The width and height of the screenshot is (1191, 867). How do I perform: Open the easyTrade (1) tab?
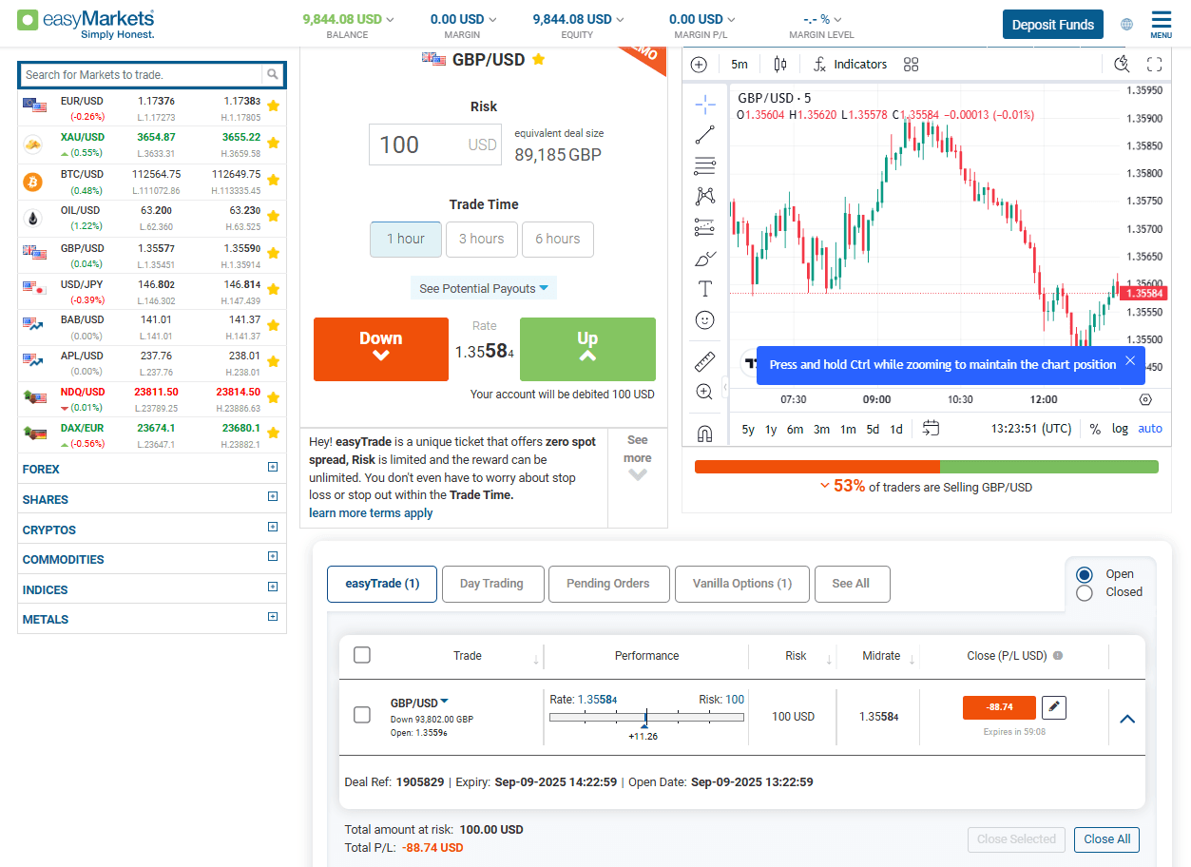(x=382, y=584)
